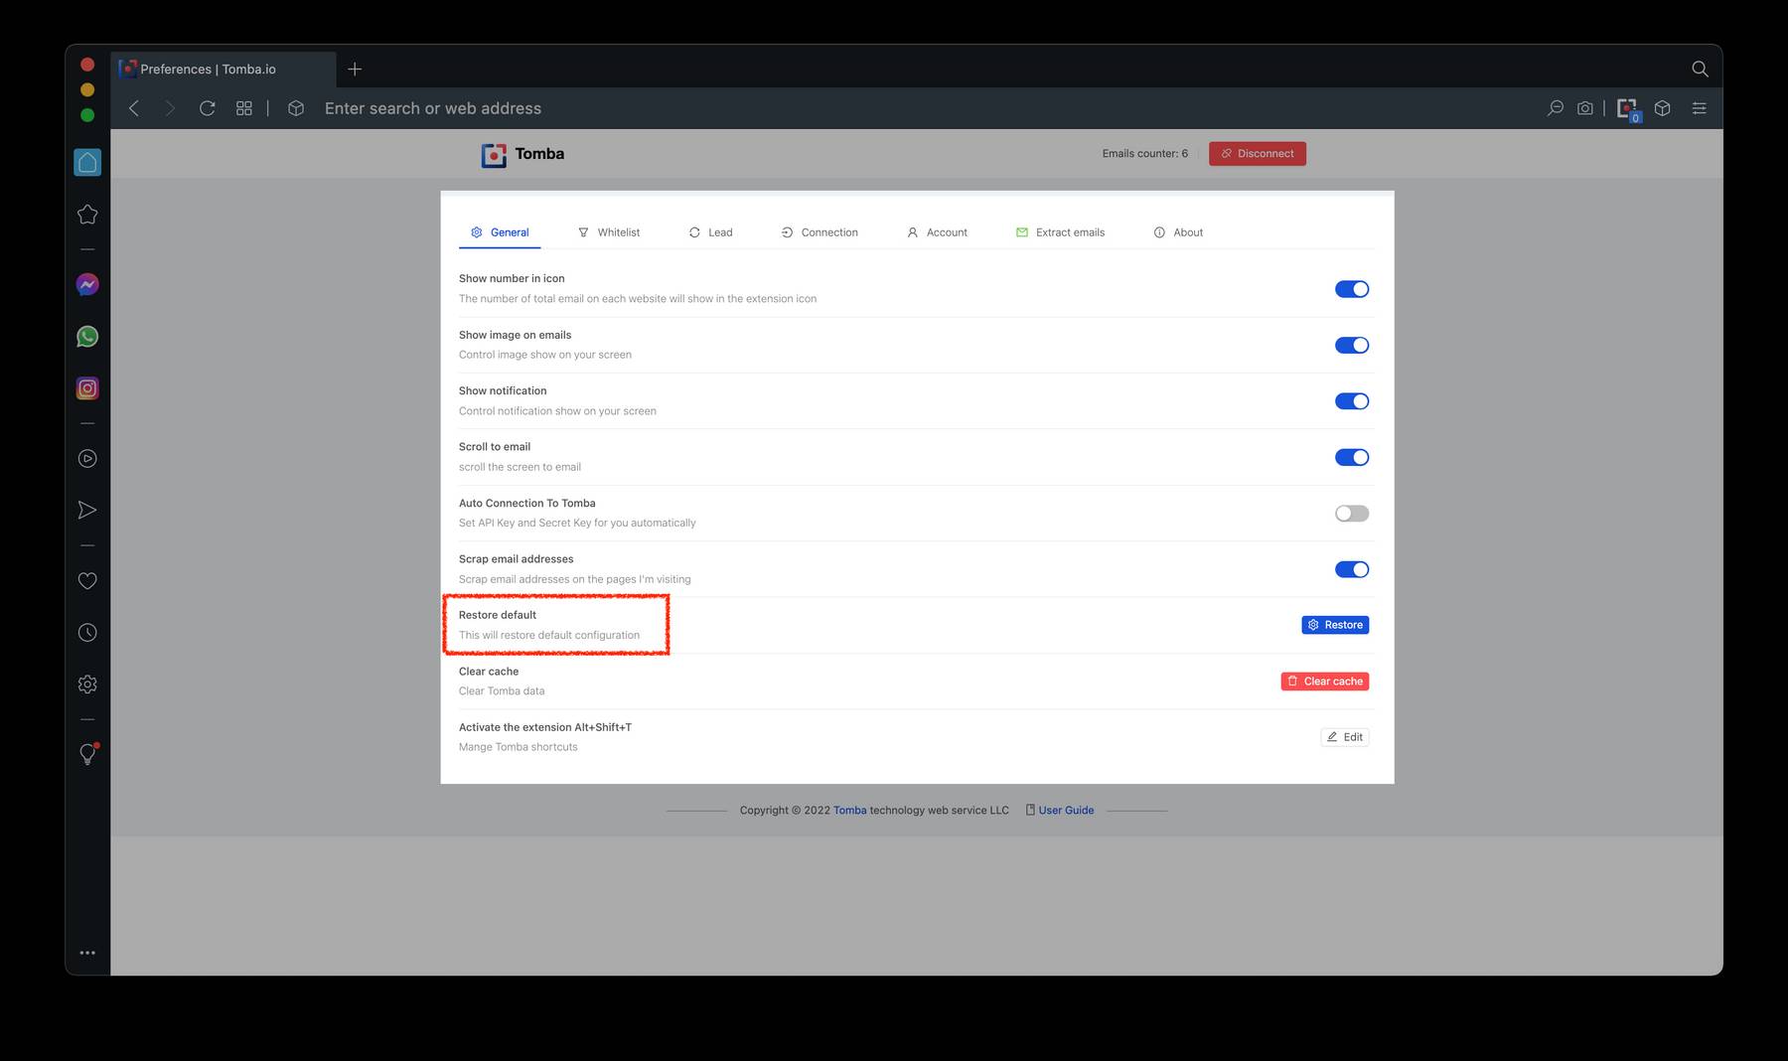Open Messenger in the sidebar
This screenshot has height=1061, width=1788.
87,285
